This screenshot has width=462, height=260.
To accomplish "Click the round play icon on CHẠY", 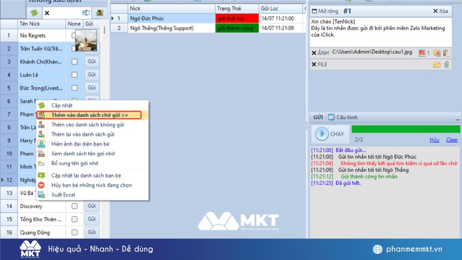I will tap(322, 134).
